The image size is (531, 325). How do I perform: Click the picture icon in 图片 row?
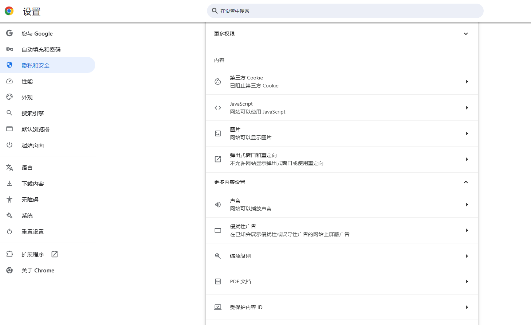click(x=218, y=133)
